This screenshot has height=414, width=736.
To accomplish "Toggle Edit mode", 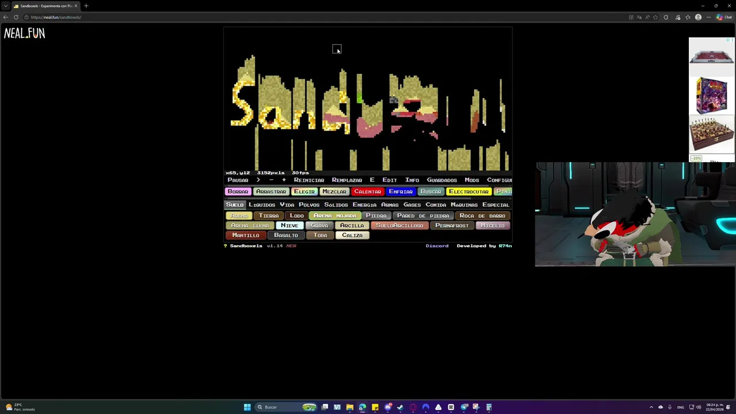I will (x=389, y=180).
